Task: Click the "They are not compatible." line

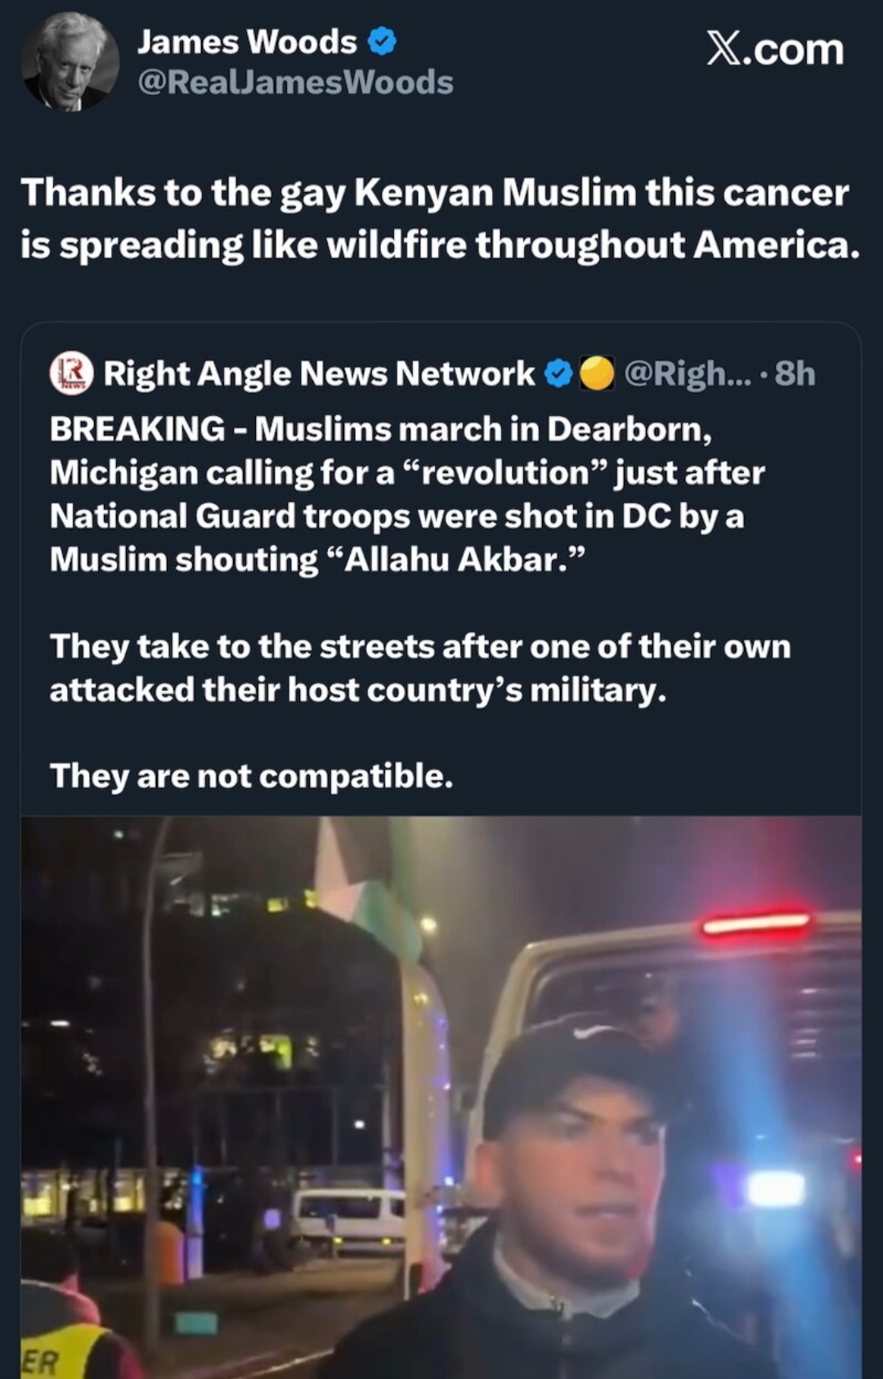Action: point(251,775)
